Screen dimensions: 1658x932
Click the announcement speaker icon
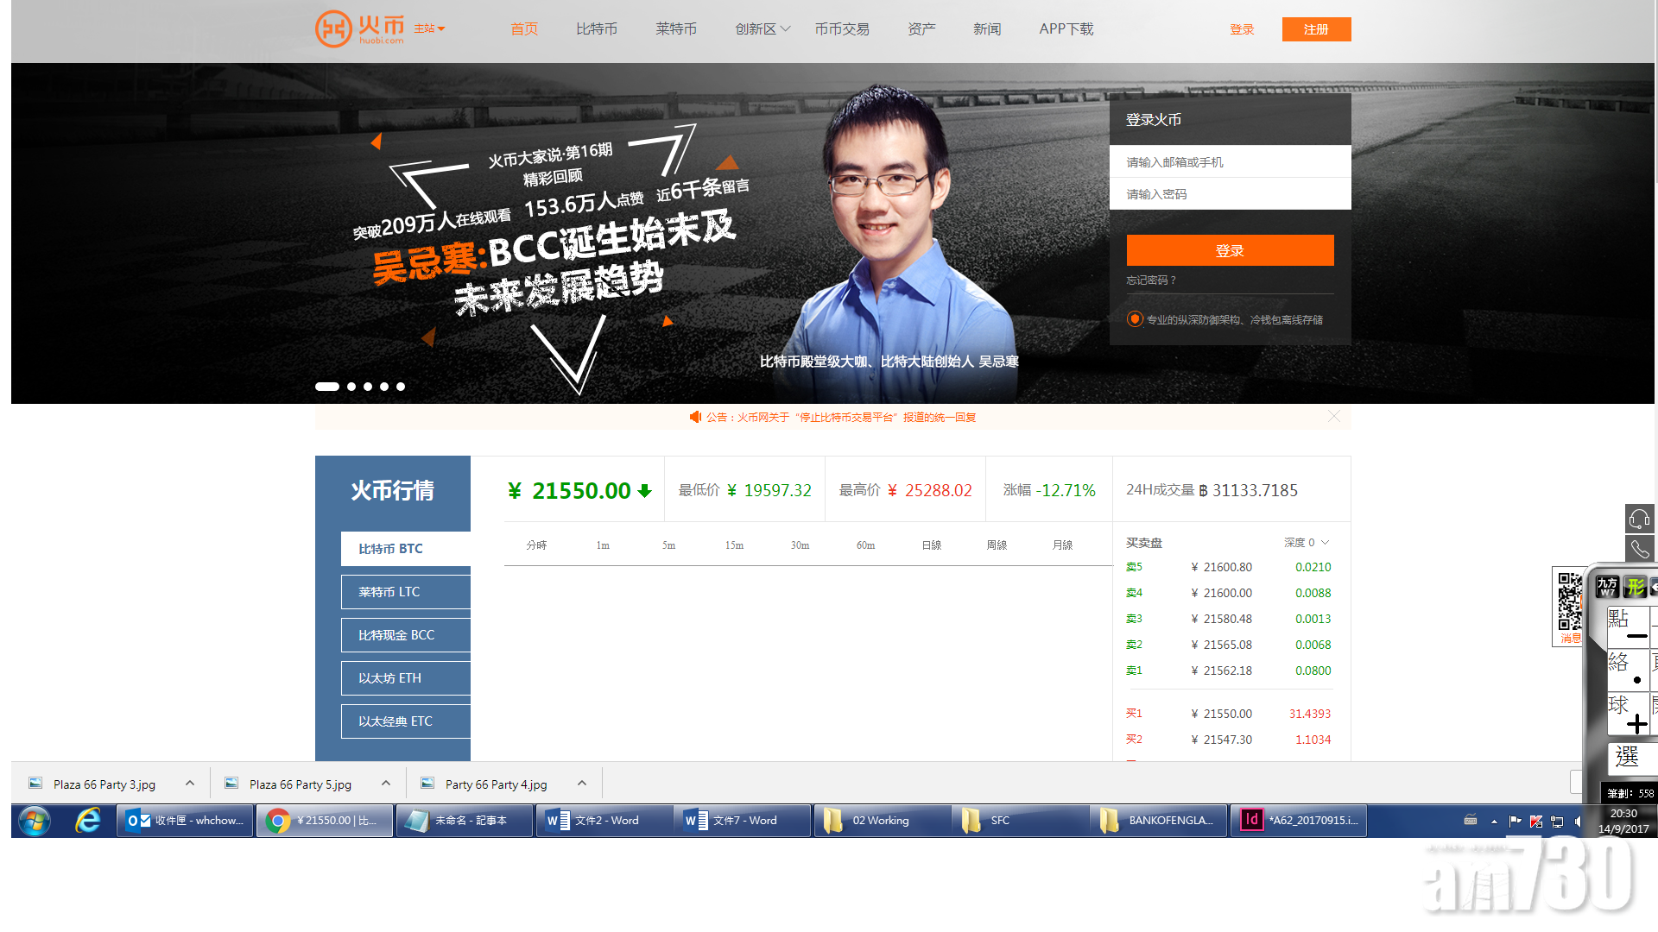(695, 417)
